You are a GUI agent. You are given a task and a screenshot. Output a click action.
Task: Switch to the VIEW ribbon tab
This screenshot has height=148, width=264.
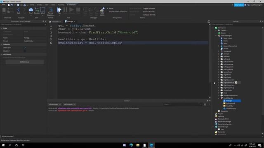coord(53,5)
